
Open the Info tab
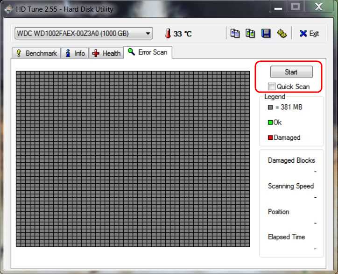pyautogui.click(x=75, y=53)
